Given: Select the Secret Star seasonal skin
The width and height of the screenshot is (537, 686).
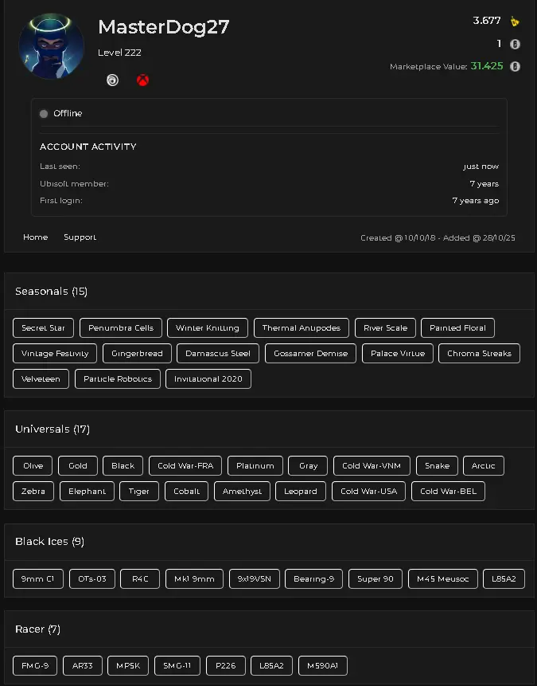Looking at the screenshot, I should (x=43, y=327).
